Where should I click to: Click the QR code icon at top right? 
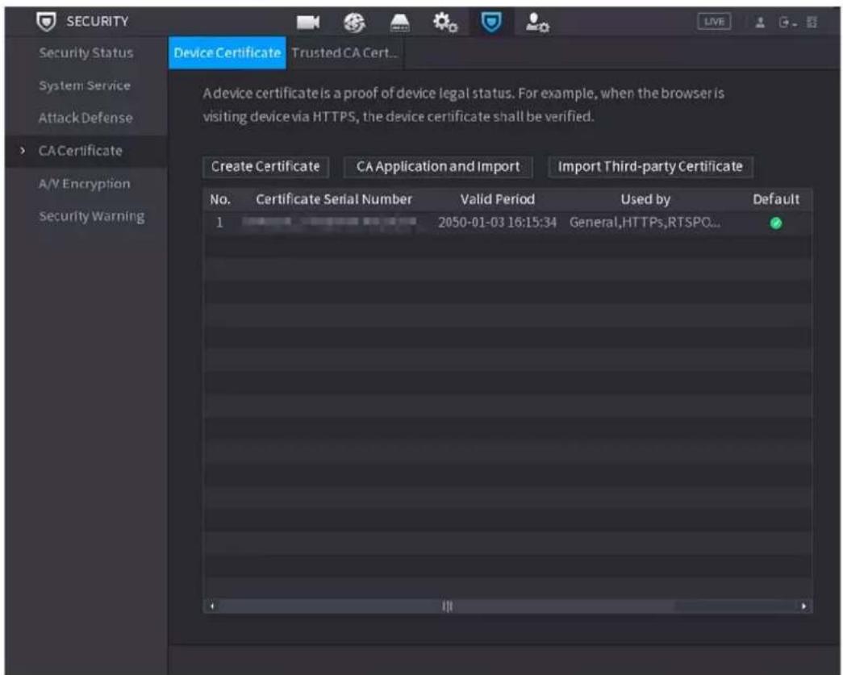(812, 23)
